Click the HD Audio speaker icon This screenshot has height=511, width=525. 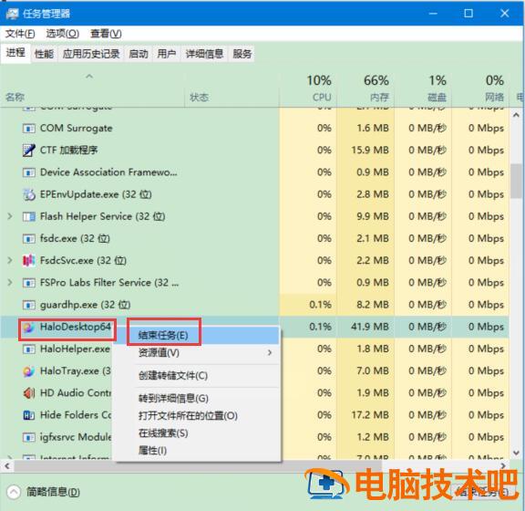pos(29,393)
